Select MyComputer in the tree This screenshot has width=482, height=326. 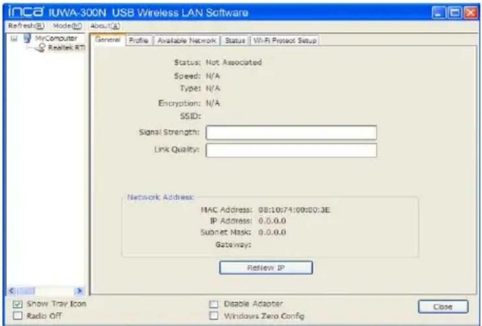pyautogui.click(x=56, y=38)
